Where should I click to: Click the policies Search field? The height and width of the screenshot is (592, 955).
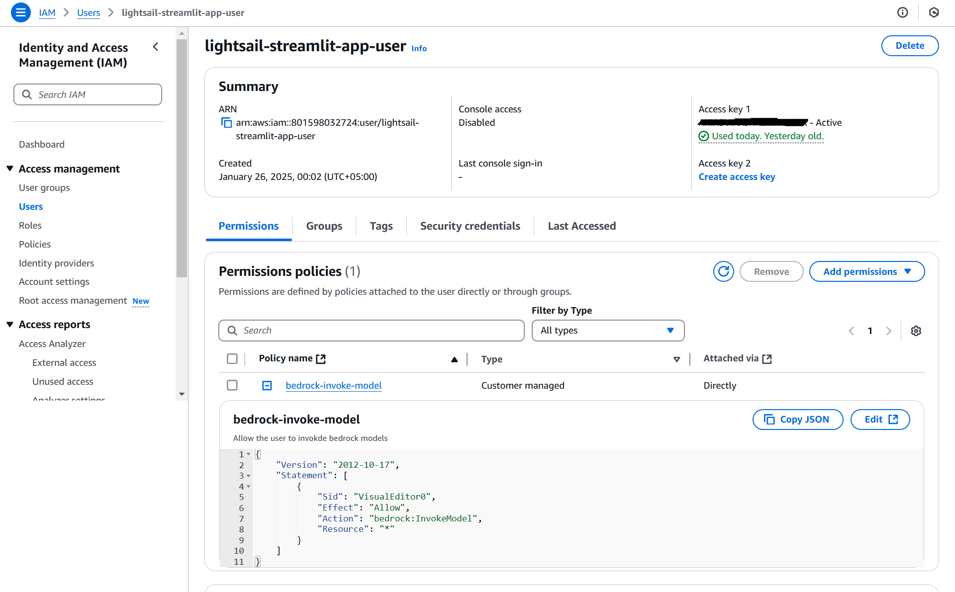pyautogui.click(x=371, y=331)
